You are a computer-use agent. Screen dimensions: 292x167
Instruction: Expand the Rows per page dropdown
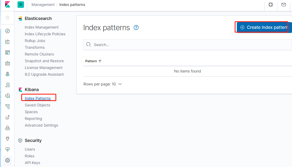[x=103, y=84]
